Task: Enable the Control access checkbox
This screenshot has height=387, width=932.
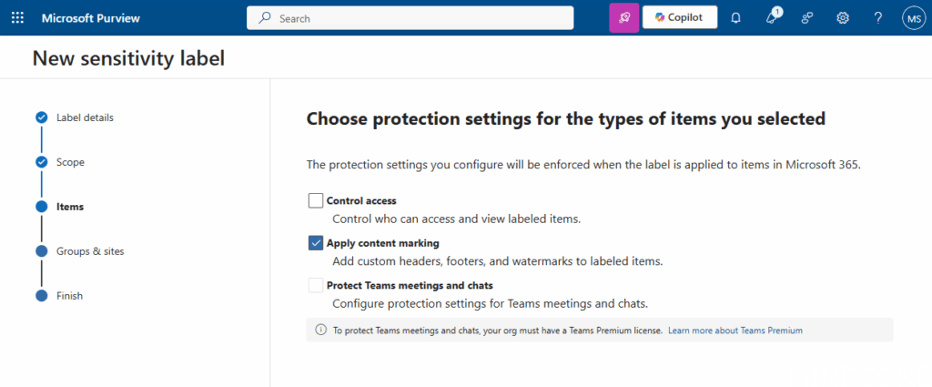Action: pos(316,200)
